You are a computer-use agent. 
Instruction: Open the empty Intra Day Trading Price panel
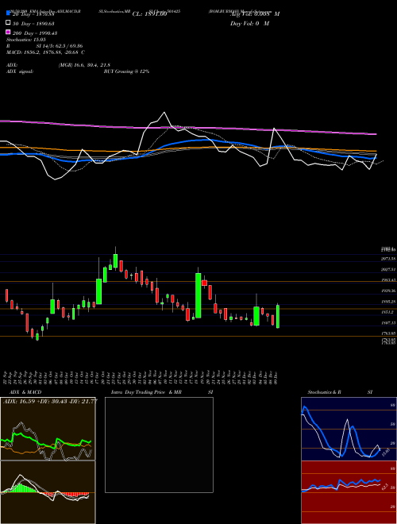(x=159, y=445)
